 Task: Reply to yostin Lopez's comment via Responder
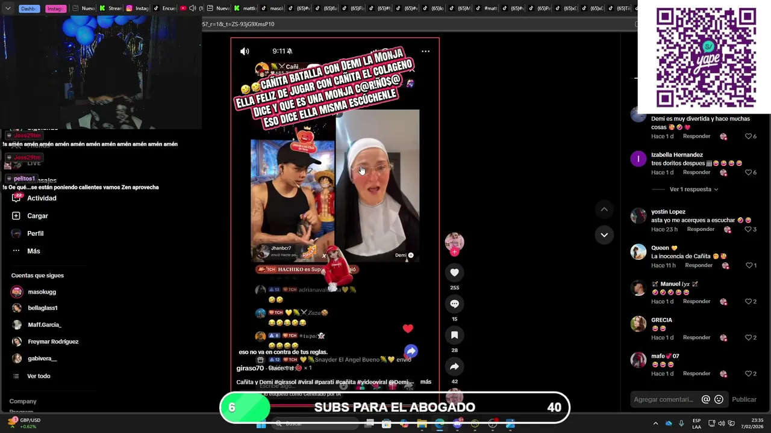(701, 229)
